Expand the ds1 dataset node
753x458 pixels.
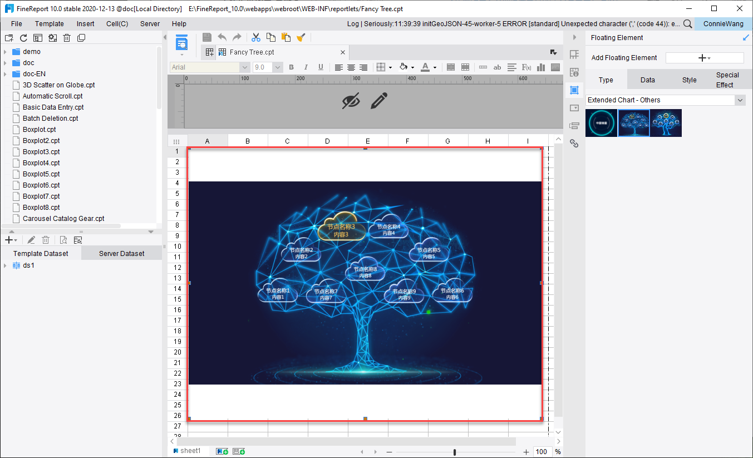5,265
